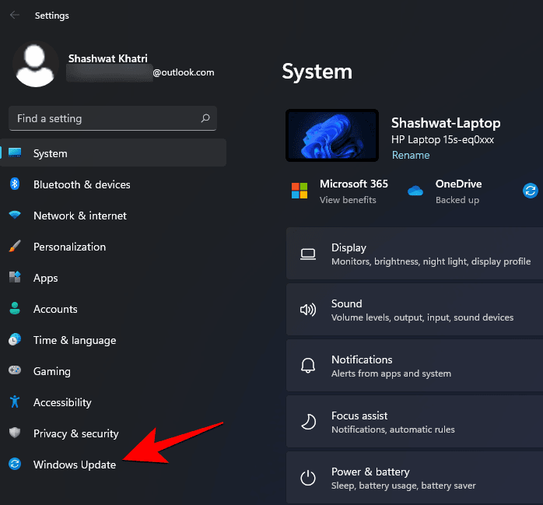Click the Accessibility figure icon
Viewport: 543px width, 505px height.
point(15,402)
